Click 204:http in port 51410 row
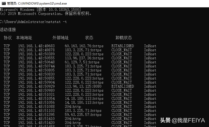The image size is (209, 127). (x=73, y=119)
